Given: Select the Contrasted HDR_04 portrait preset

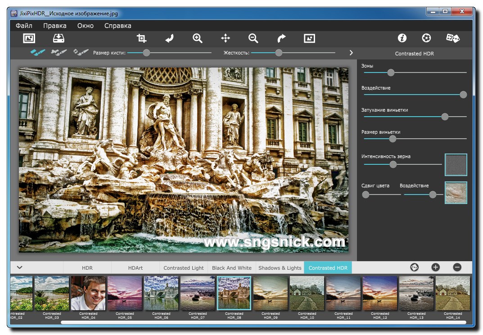Looking at the screenshot, I should [x=88, y=294].
